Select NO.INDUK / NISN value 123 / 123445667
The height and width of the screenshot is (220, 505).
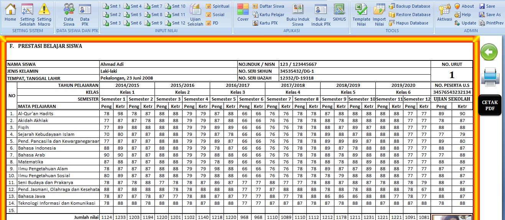coord(355,64)
